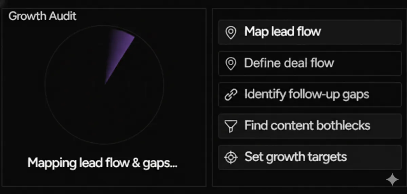Click the Identify follow-up gaps text label

(x=307, y=94)
